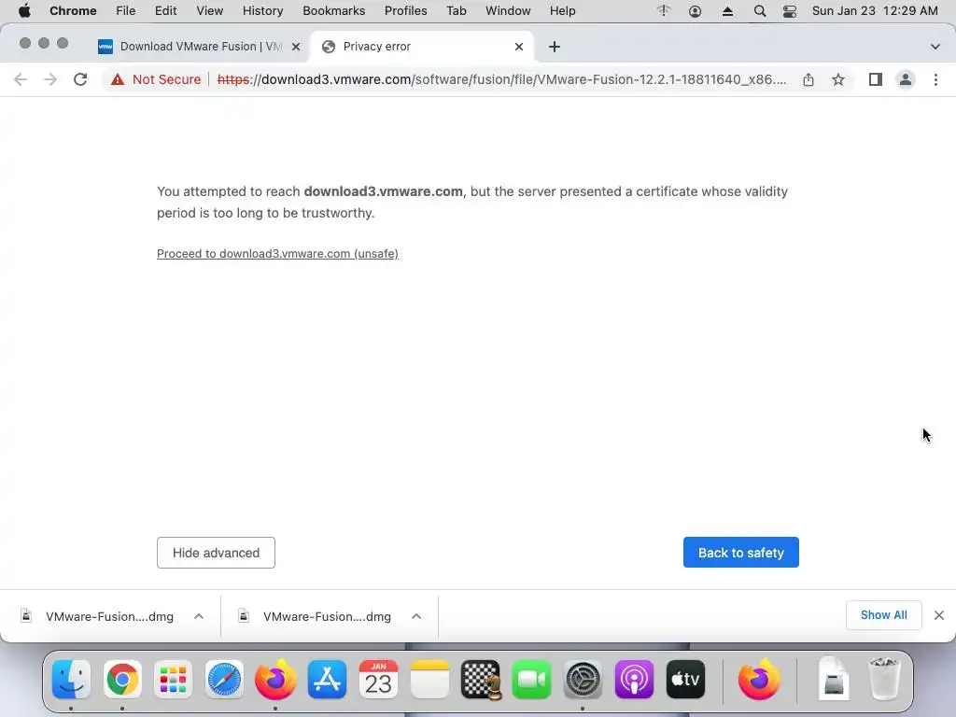Expand the tab search chevron
The image size is (956, 717).
[935, 47]
